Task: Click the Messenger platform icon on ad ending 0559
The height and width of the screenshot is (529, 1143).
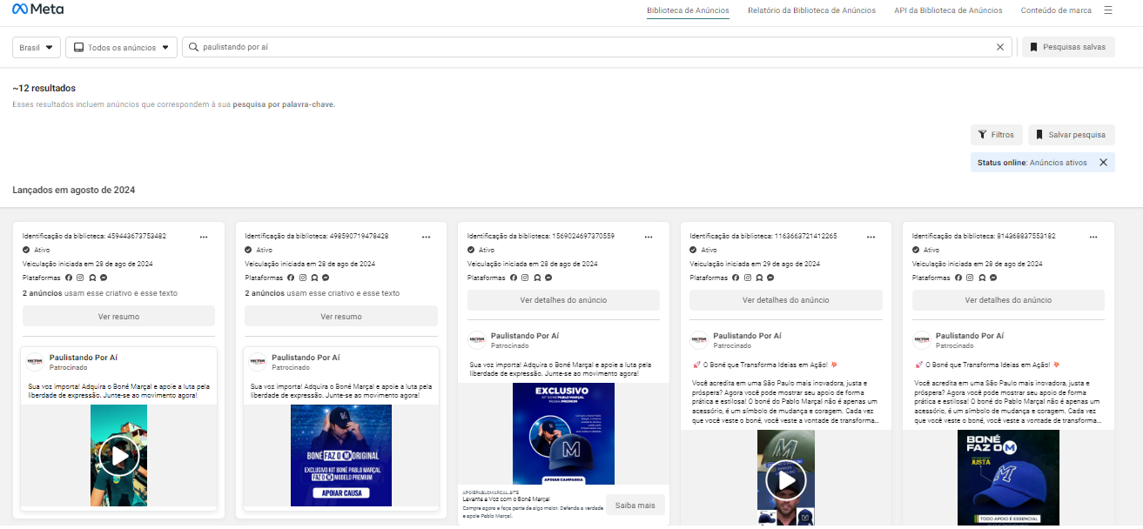Action: [548, 278]
